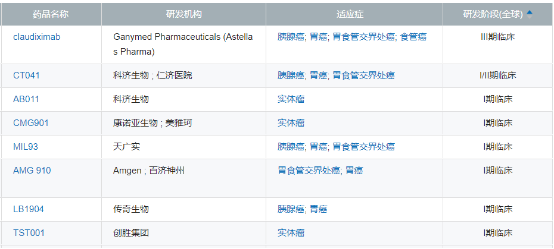Click 胃食管交界处癌 in the MIL93 row
The image size is (554, 249).
click(363, 147)
